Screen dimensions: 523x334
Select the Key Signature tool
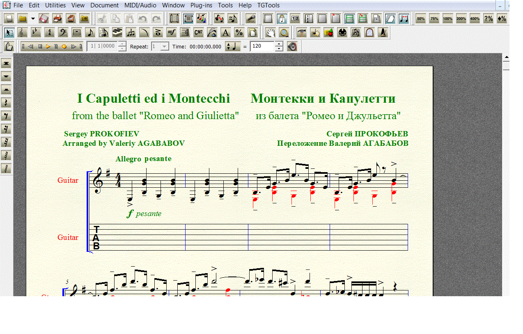(x=36, y=32)
